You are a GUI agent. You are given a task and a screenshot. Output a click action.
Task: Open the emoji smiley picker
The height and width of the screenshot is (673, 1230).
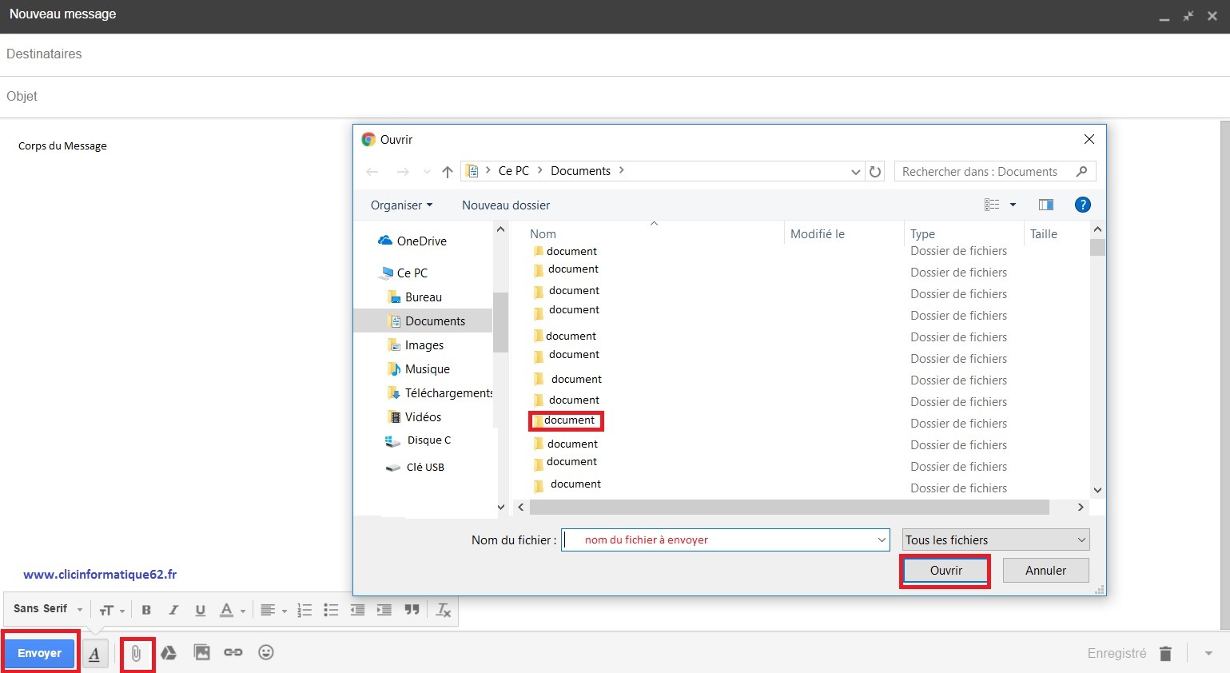(266, 653)
